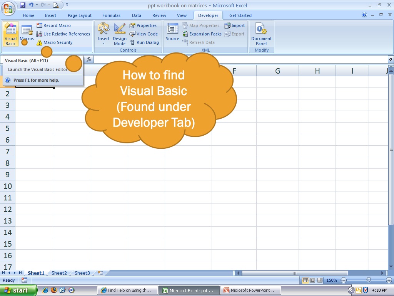Open control Properties
Screen dimensions: 394x296
point(143,25)
